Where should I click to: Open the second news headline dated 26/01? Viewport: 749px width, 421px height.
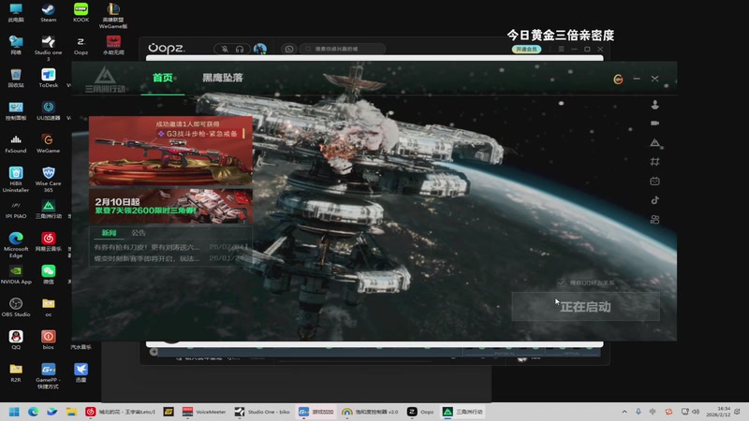click(170, 258)
